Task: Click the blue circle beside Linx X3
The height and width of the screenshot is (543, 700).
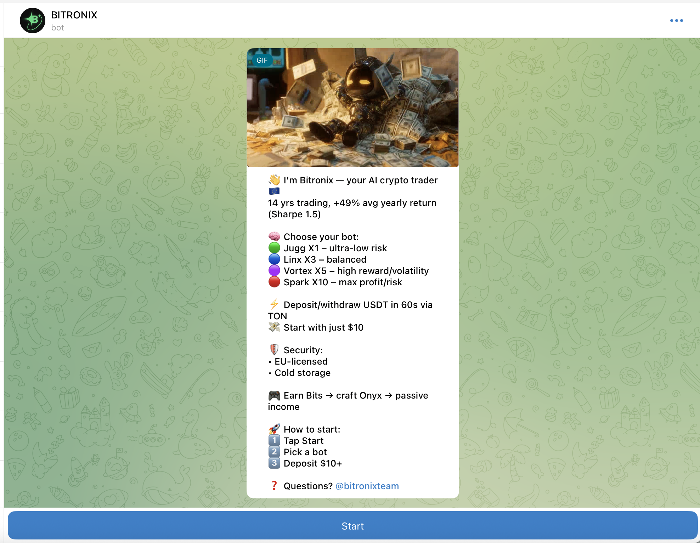Action: (274, 259)
